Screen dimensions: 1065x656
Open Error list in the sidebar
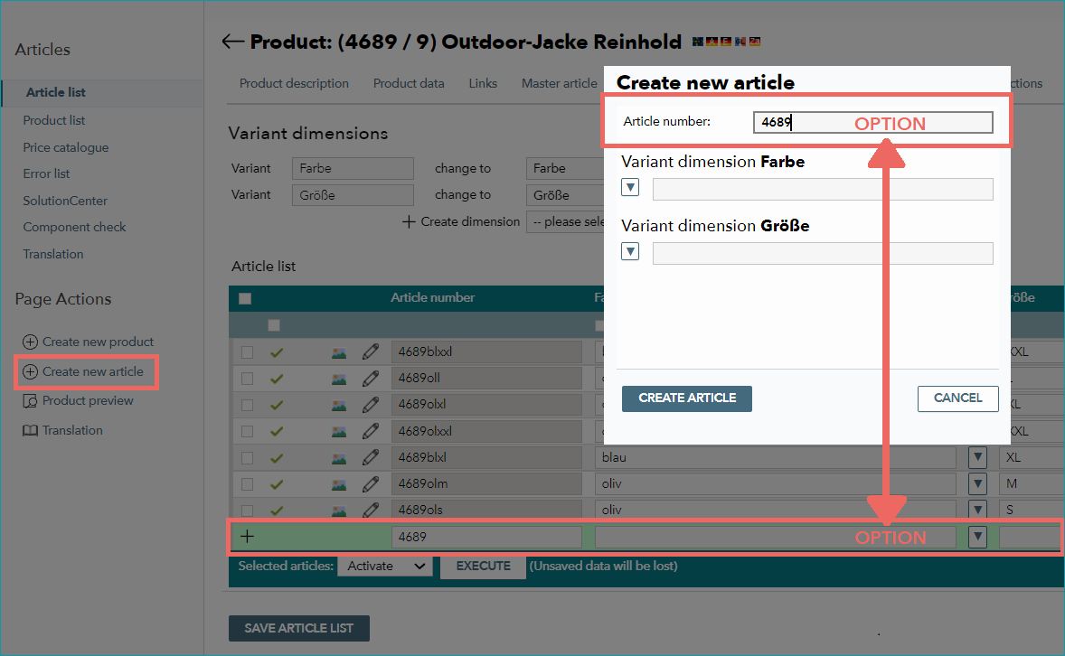pos(46,173)
